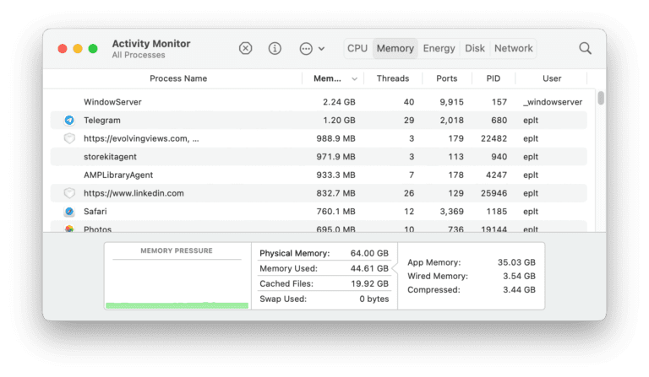
Task: Click the Compressed 3.44 GB value
Action: tap(519, 290)
